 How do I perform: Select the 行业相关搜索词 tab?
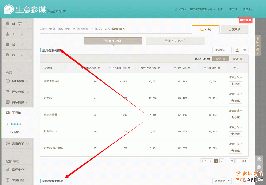click(175, 41)
